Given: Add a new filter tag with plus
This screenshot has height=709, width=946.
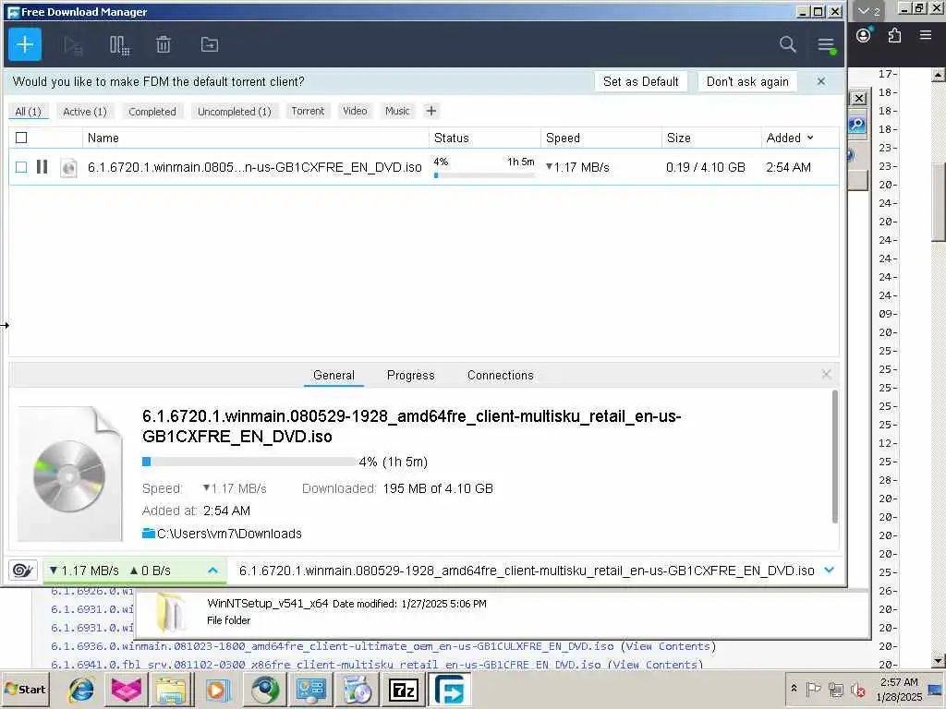Looking at the screenshot, I should click(x=431, y=111).
